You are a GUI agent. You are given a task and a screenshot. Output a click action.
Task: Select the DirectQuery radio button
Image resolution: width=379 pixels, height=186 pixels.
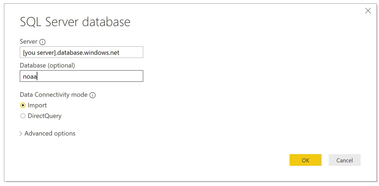pyautogui.click(x=23, y=116)
